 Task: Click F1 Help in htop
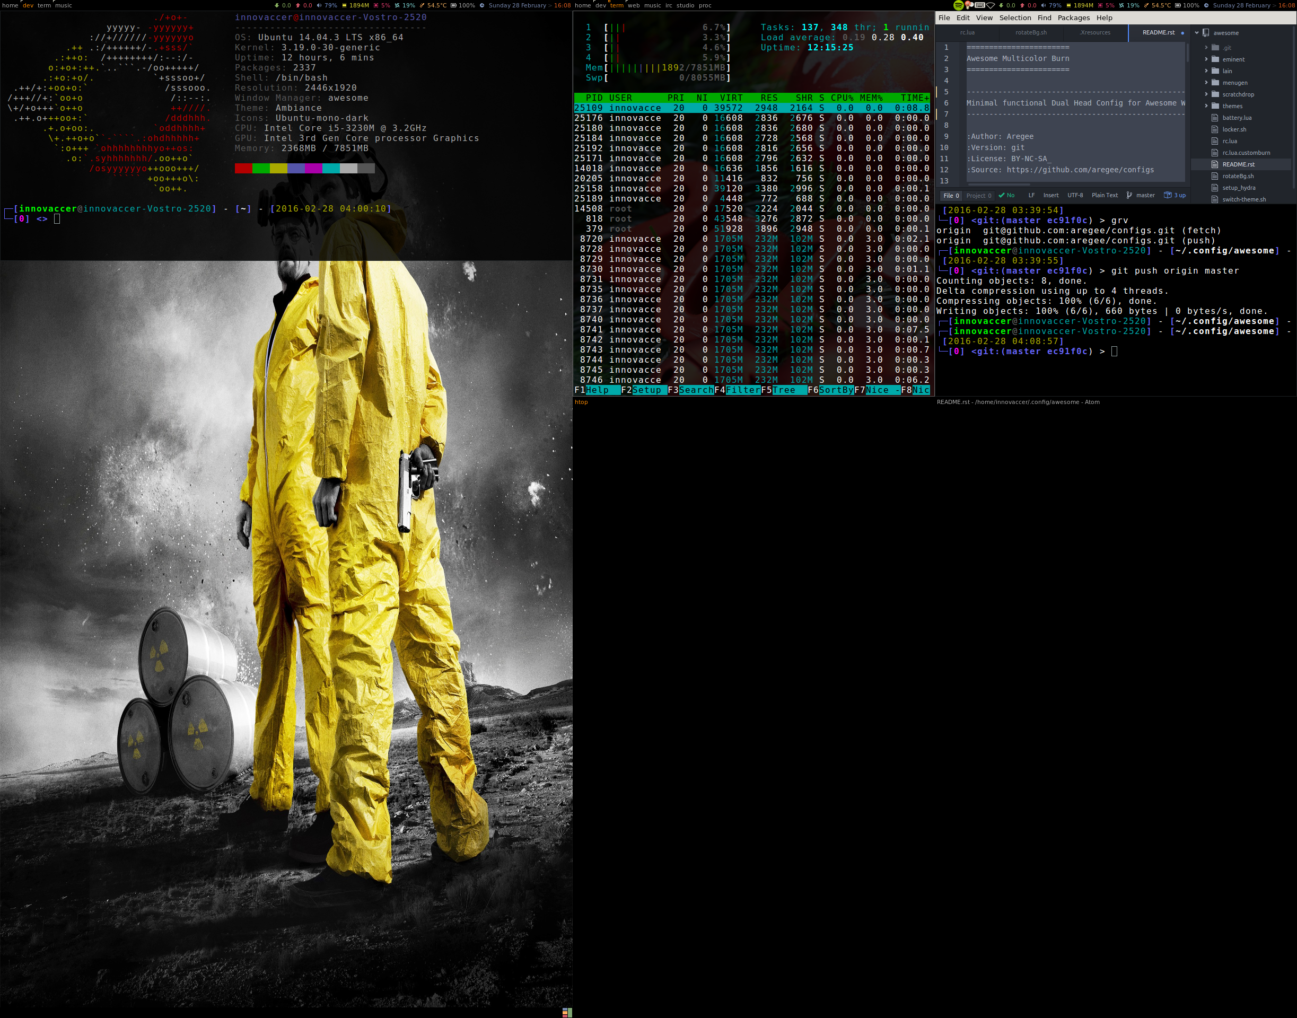597,390
